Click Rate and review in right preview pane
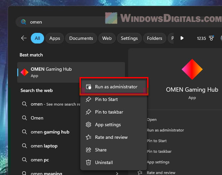This screenshot has height=175, width=222. coord(161,173)
